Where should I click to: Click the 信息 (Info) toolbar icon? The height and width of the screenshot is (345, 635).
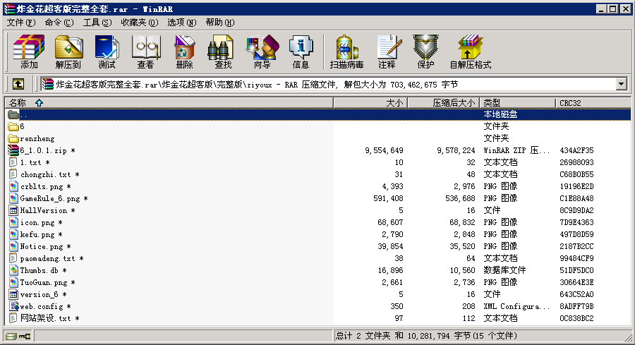[301, 52]
